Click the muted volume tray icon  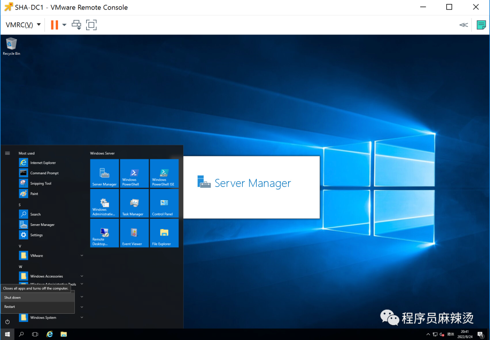pyautogui.click(x=442, y=334)
